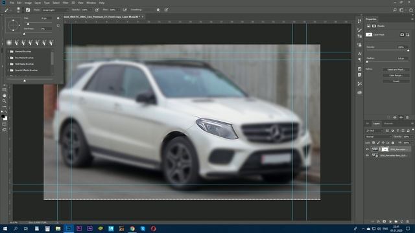The height and width of the screenshot is (233, 415).
Task: Change screen mode icon in toolbar
Action: pos(5,130)
